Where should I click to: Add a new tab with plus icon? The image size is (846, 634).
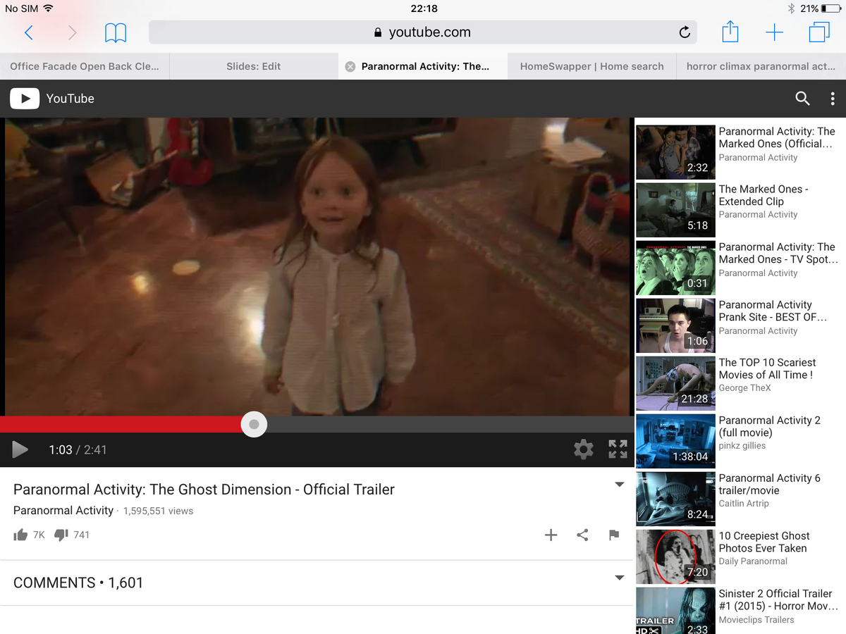point(774,32)
